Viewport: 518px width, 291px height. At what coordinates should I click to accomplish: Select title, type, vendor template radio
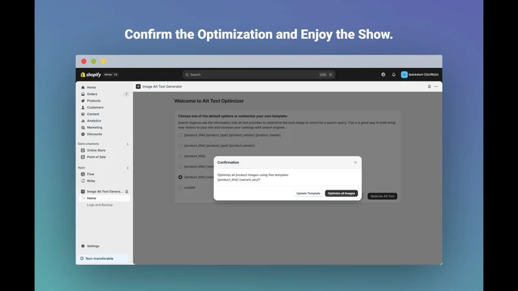pyautogui.click(x=181, y=145)
